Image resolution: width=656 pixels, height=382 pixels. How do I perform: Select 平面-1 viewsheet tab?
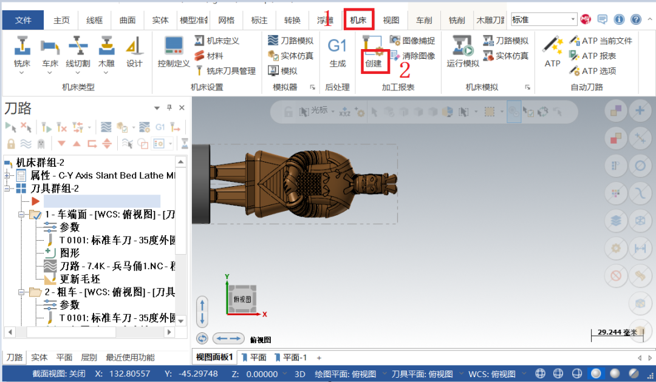[x=291, y=357]
